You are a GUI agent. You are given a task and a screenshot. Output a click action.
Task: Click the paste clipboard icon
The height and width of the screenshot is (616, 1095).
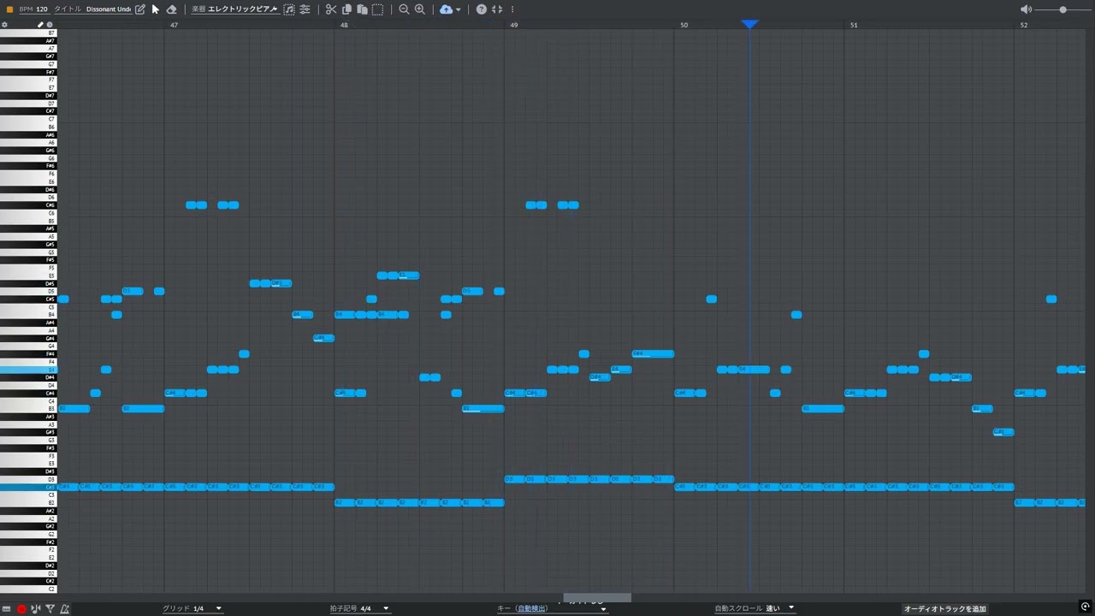coord(362,9)
